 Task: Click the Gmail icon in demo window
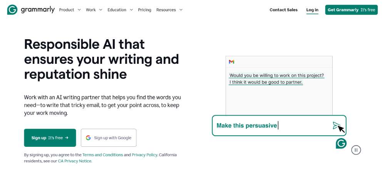(231, 61)
